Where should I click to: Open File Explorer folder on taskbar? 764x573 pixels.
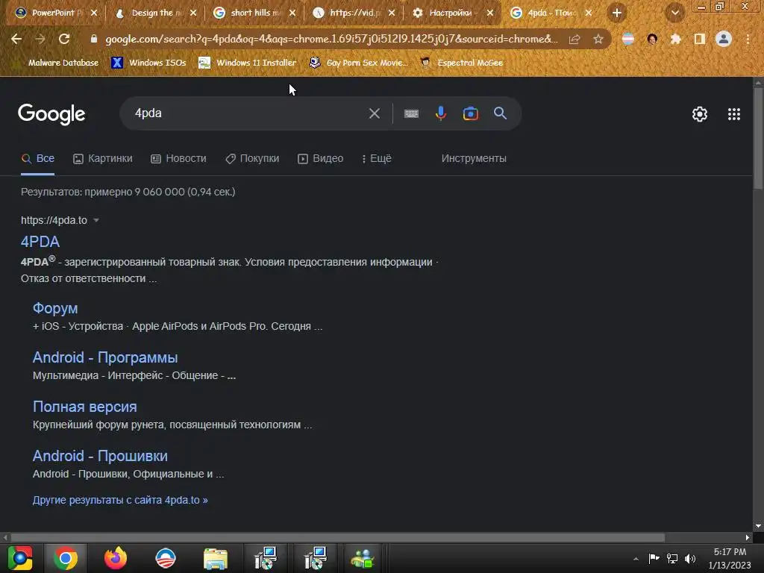(x=216, y=558)
